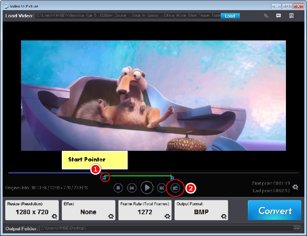
Task: Click the tag icon in top toolbar
Action: click(x=266, y=16)
